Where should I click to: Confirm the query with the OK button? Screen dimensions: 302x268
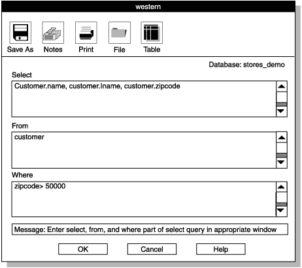point(83,249)
